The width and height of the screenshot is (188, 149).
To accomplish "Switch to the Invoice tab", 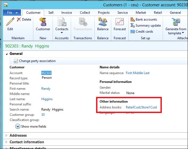I will [67, 13].
